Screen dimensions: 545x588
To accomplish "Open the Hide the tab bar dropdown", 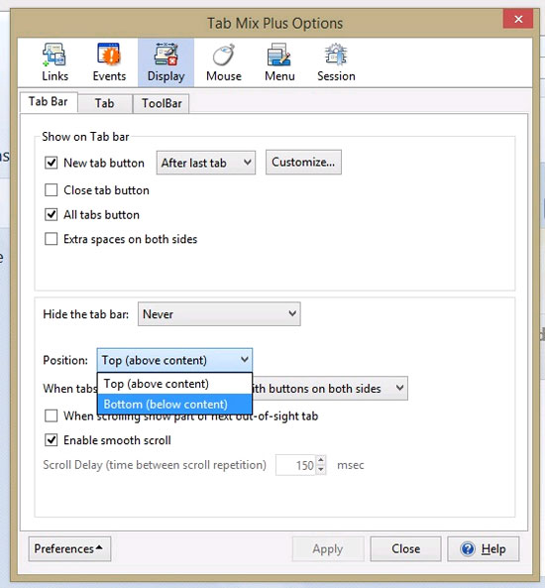I will tap(219, 314).
